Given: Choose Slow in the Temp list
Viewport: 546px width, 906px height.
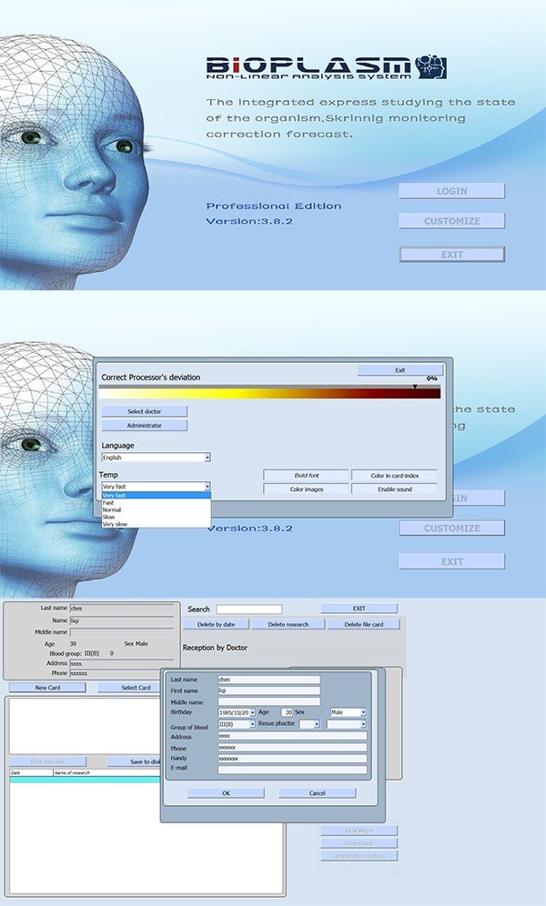Looking at the screenshot, I should [x=156, y=518].
